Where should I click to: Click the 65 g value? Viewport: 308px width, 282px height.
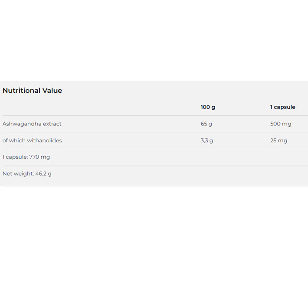click(x=206, y=124)
